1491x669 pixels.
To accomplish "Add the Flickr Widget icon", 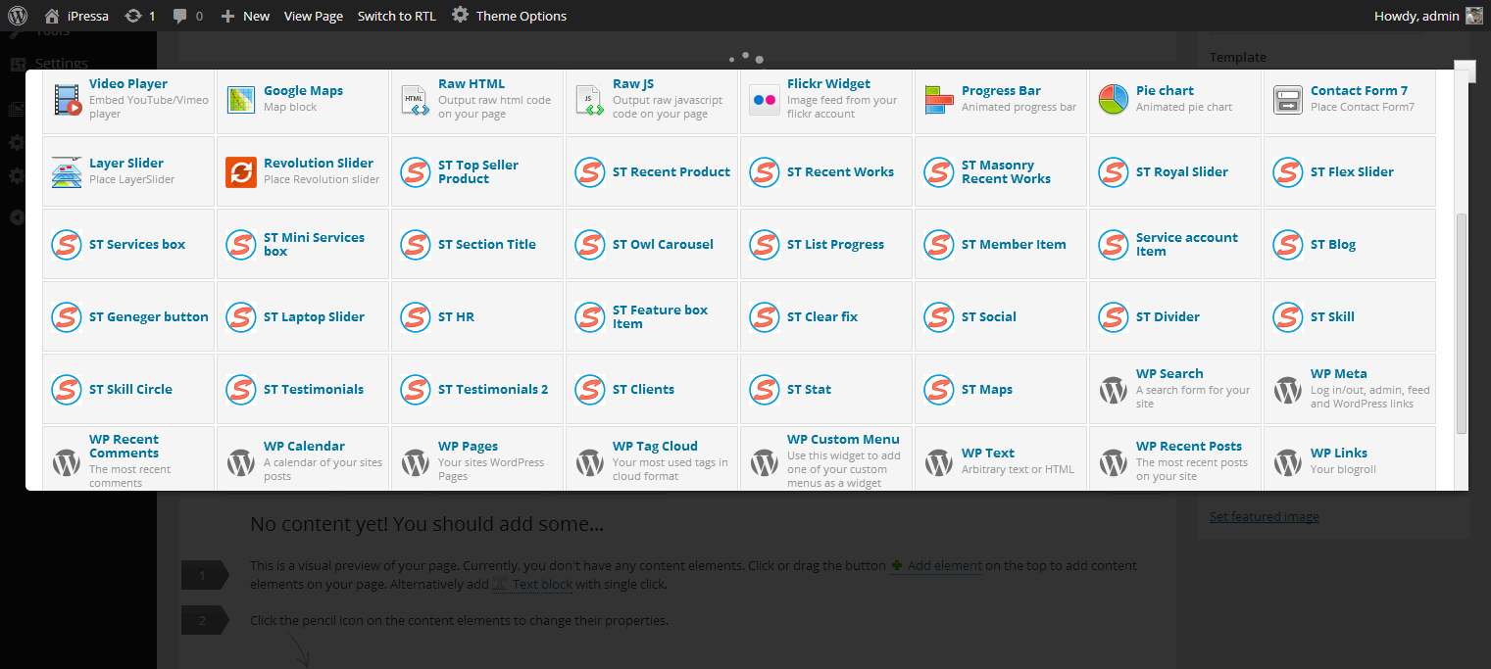I will [765, 100].
